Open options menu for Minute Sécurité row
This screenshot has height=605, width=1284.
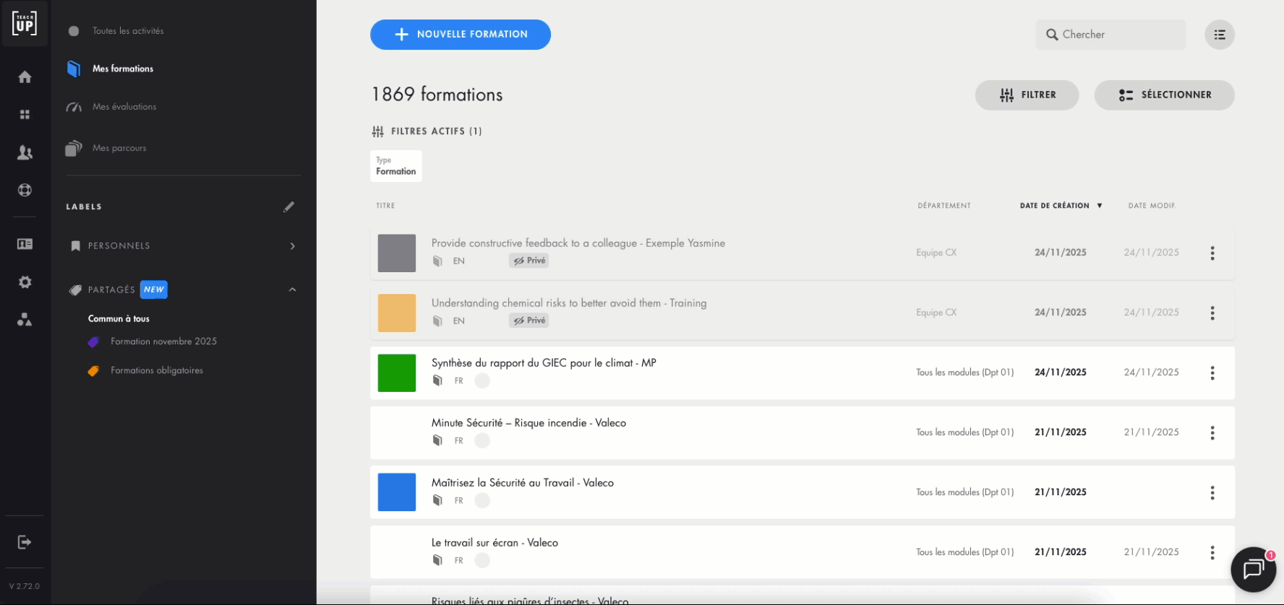click(x=1212, y=433)
